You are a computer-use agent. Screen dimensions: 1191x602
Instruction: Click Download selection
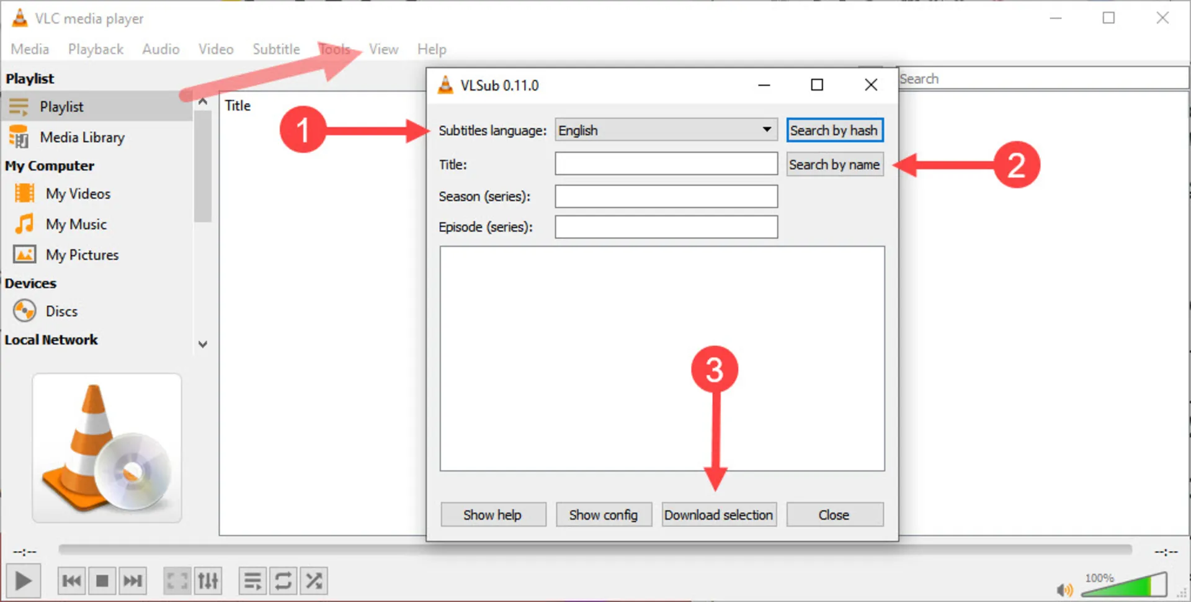718,514
